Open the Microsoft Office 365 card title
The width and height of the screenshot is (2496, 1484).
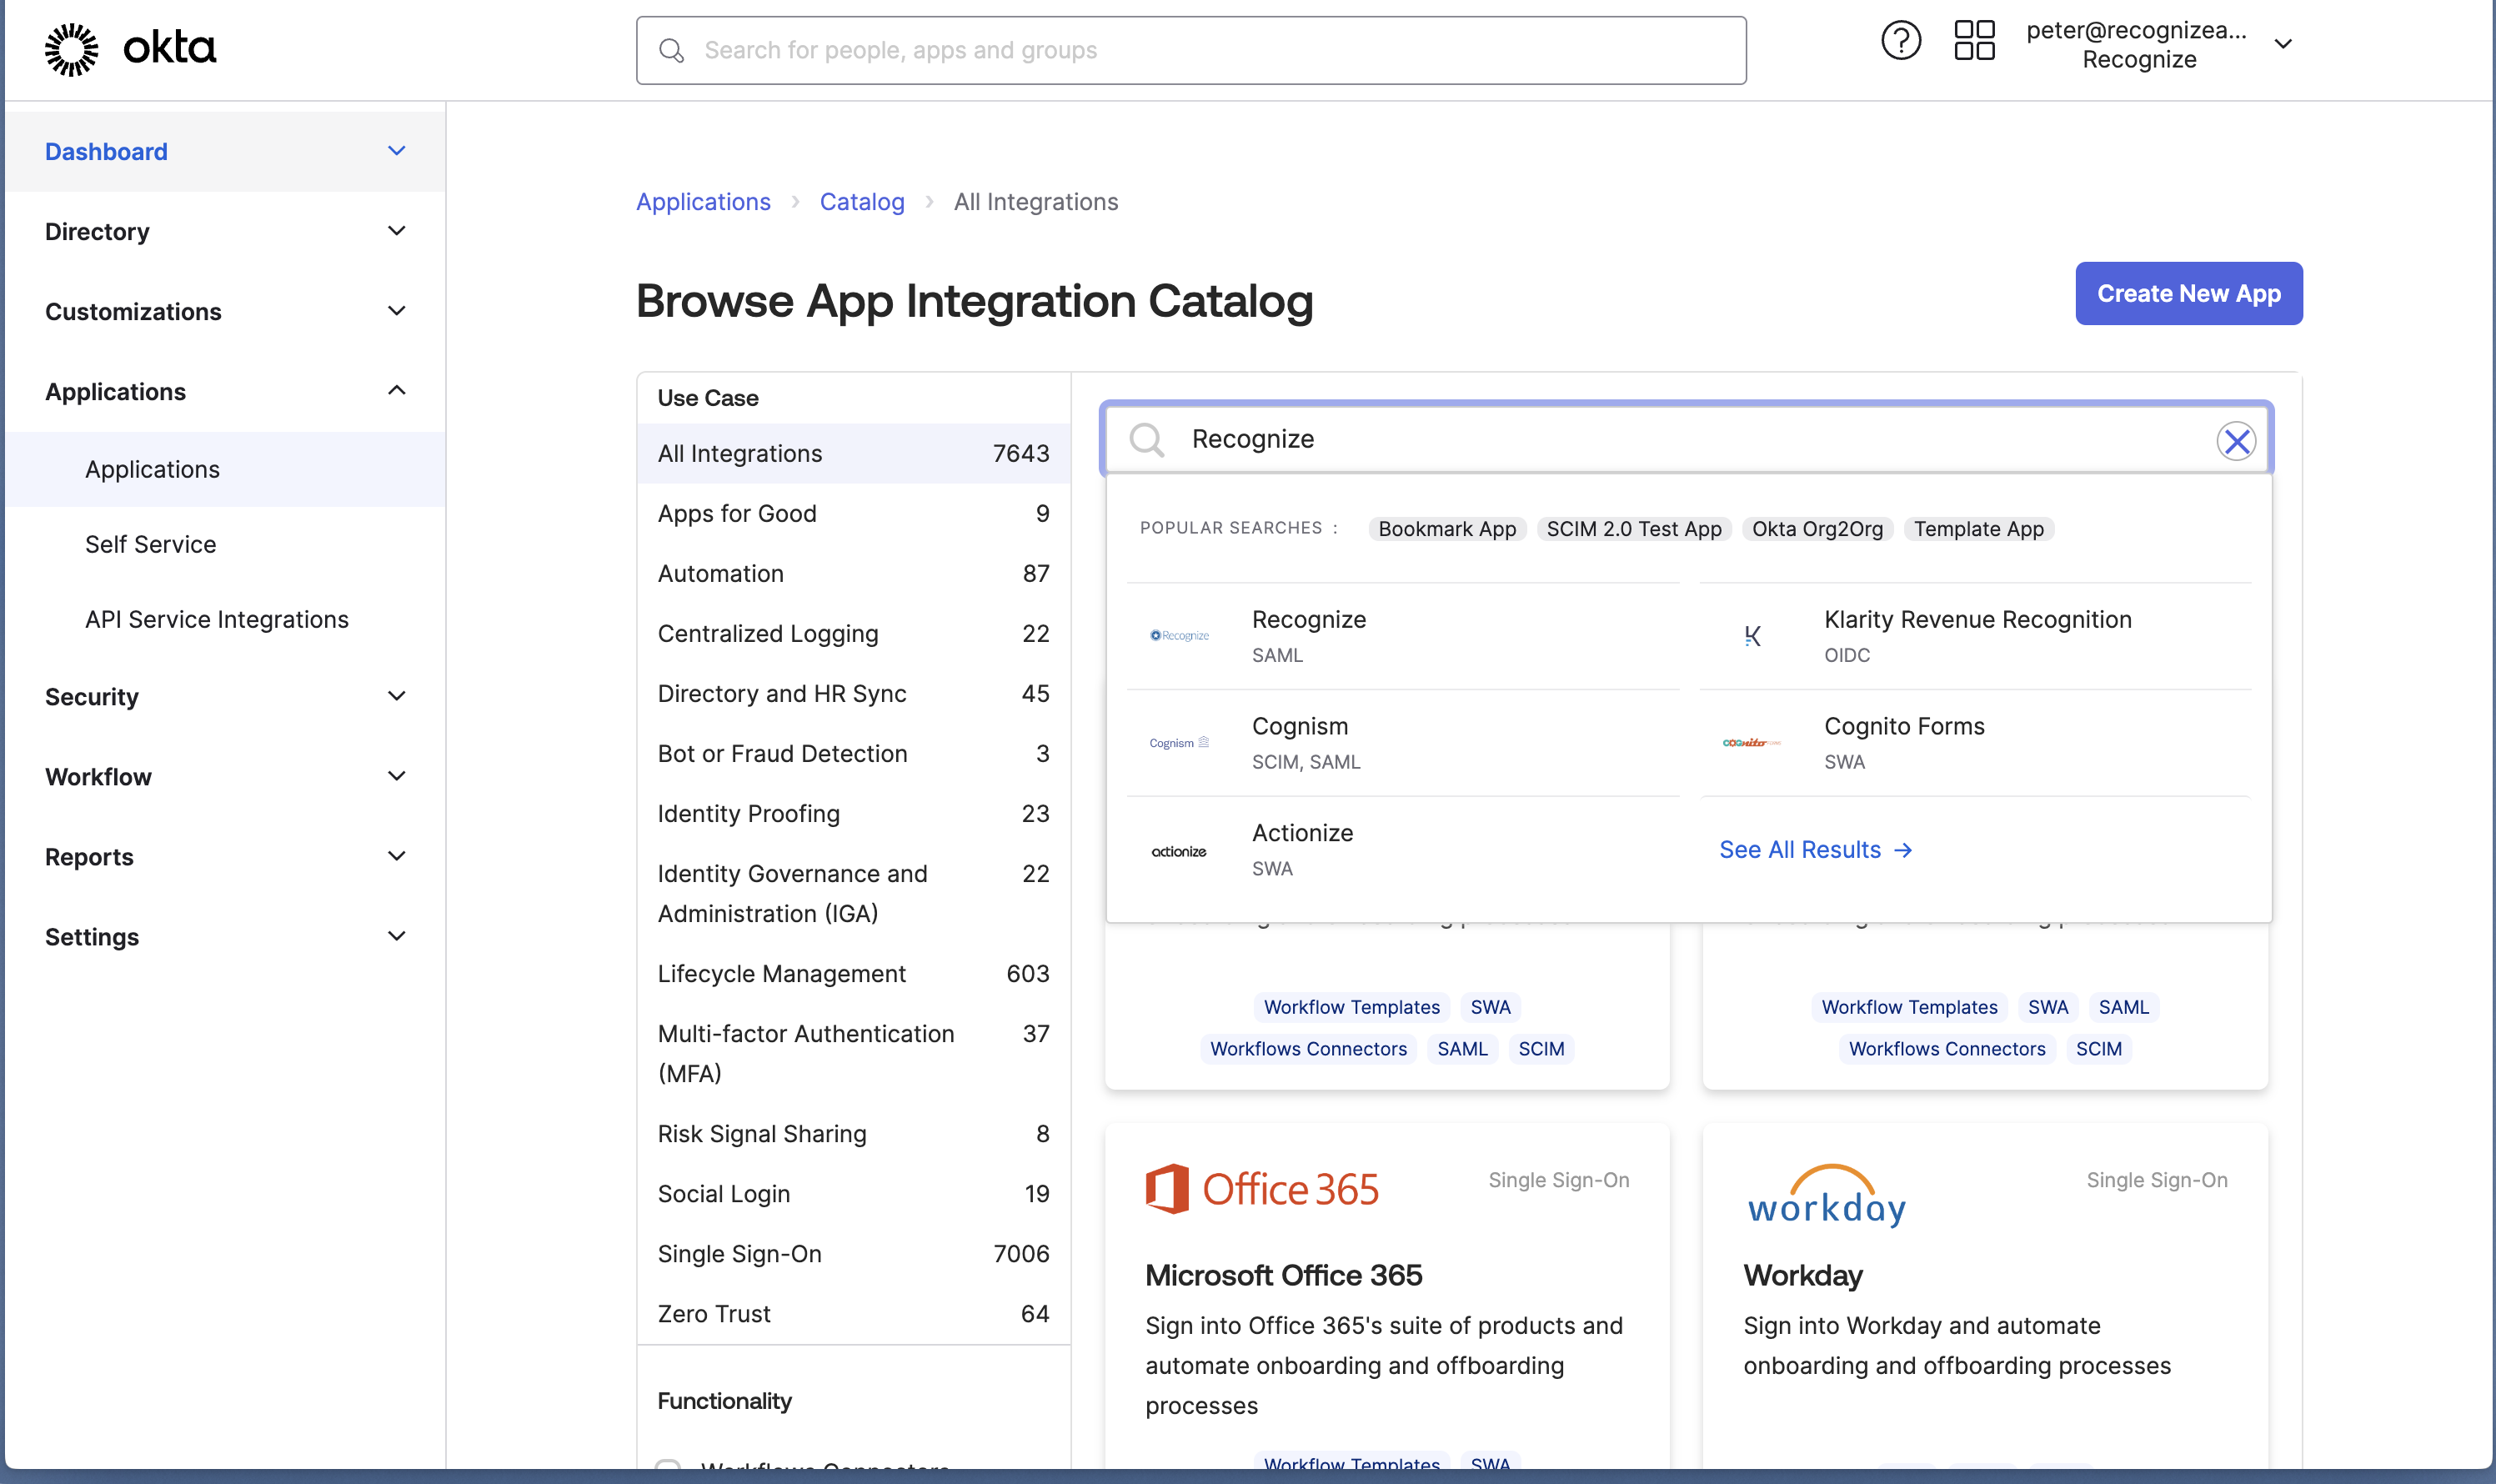pyautogui.click(x=1283, y=1275)
